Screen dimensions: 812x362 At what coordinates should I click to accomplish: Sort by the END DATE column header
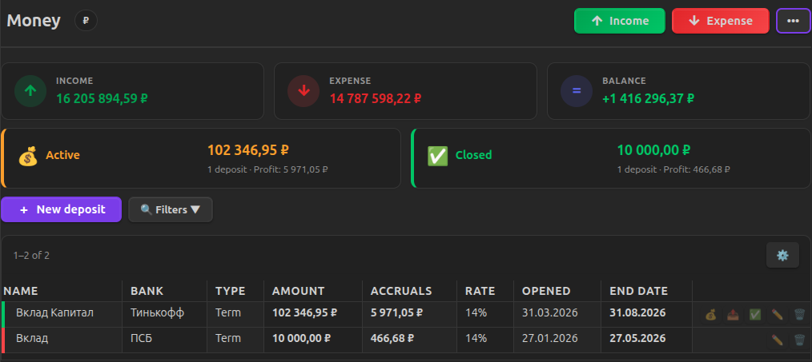pyautogui.click(x=639, y=291)
